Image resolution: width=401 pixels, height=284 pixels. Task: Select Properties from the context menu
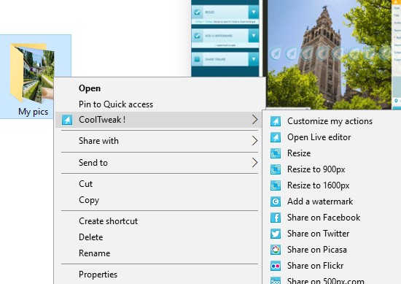click(x=98, y=275)
